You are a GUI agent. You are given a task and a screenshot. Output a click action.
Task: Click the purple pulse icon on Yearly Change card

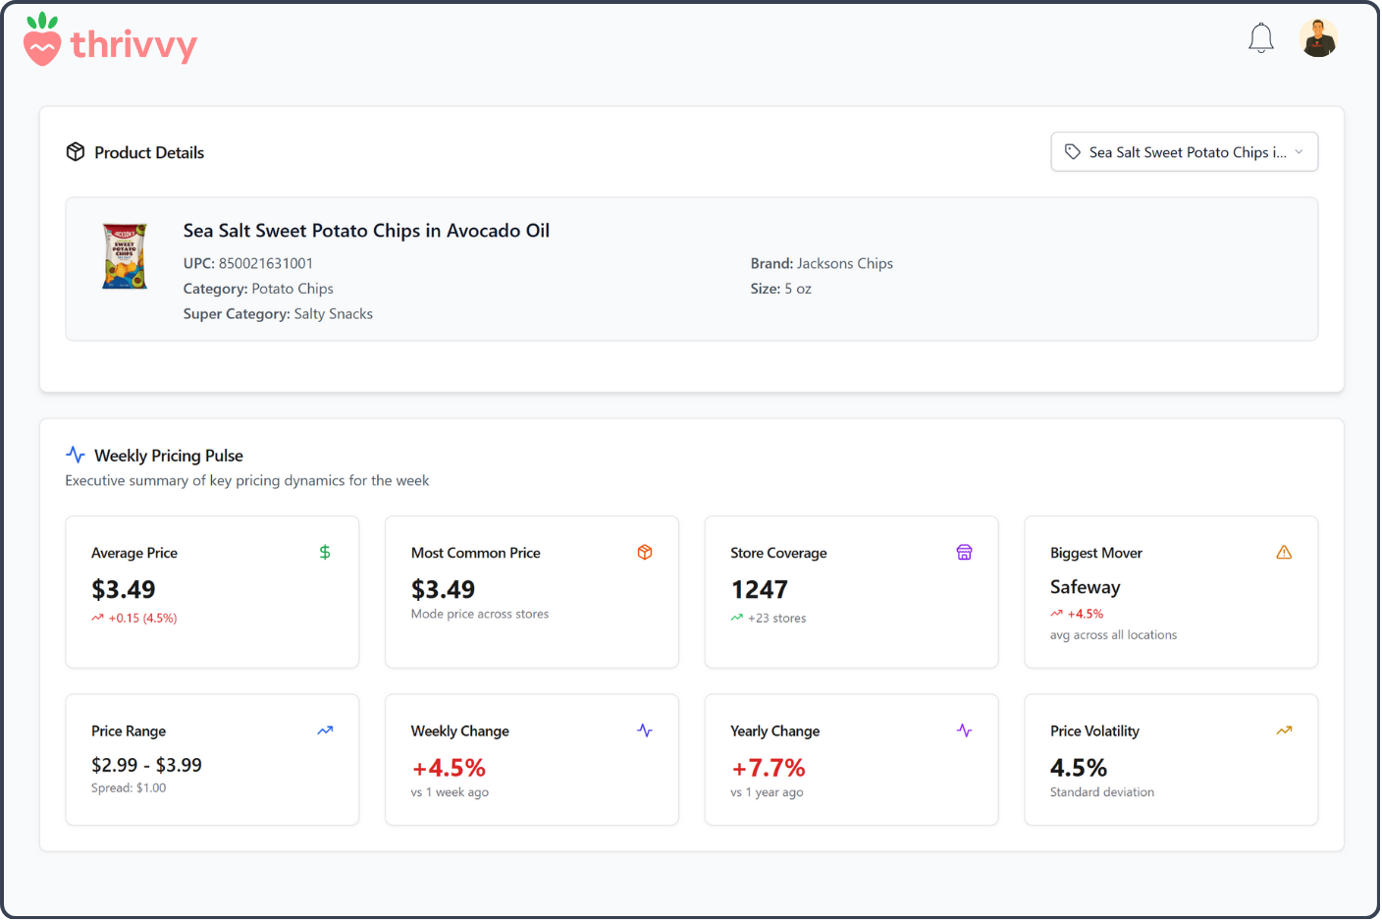coord(965,730)
